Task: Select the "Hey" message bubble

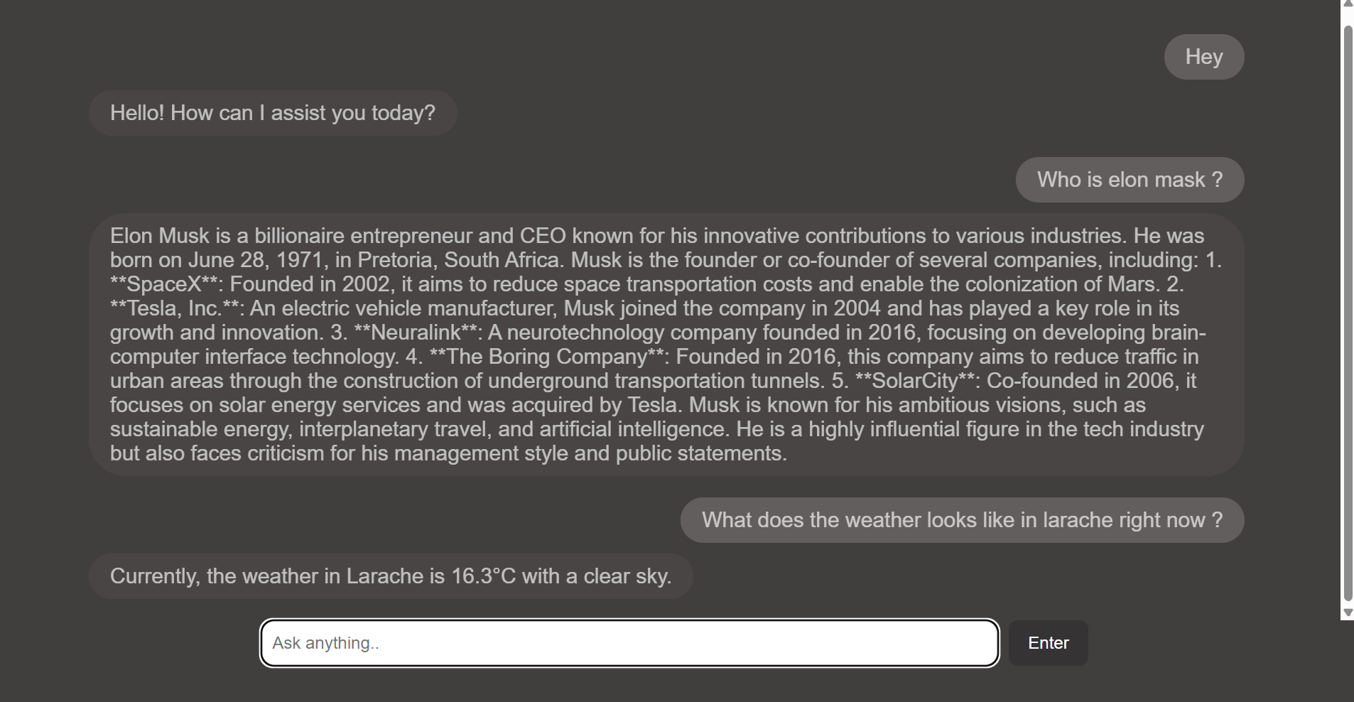Action: pos(1204,57)
